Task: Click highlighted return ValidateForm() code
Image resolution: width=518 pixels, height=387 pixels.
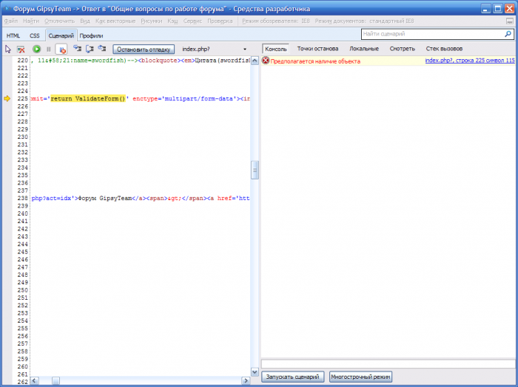Action: [88, 98]
